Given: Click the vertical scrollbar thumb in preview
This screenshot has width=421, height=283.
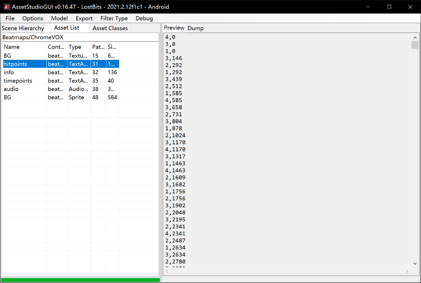Looking at the screenshot, I should 415,45.
